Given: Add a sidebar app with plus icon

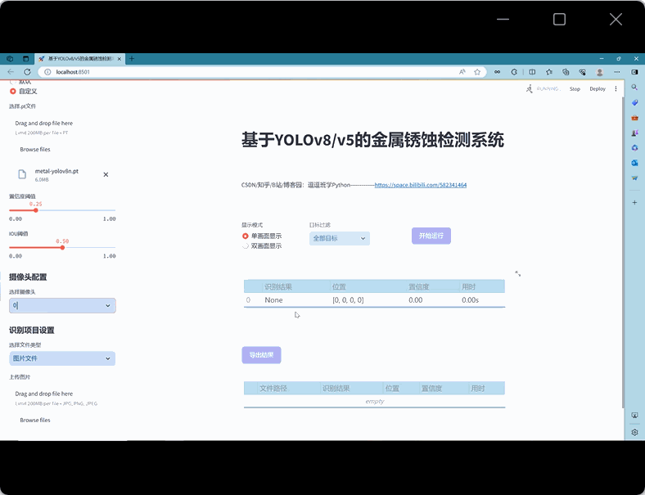Looking at the screenshot, I should coord(634,202).
